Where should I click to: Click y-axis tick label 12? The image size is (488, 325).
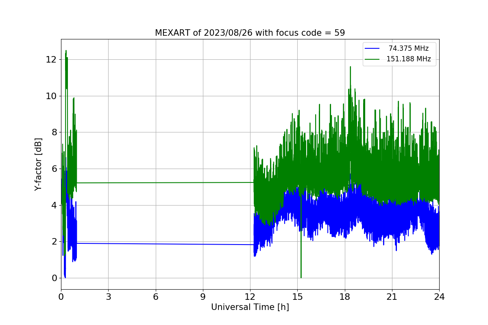pyautogui.click(x=52, y=60)
